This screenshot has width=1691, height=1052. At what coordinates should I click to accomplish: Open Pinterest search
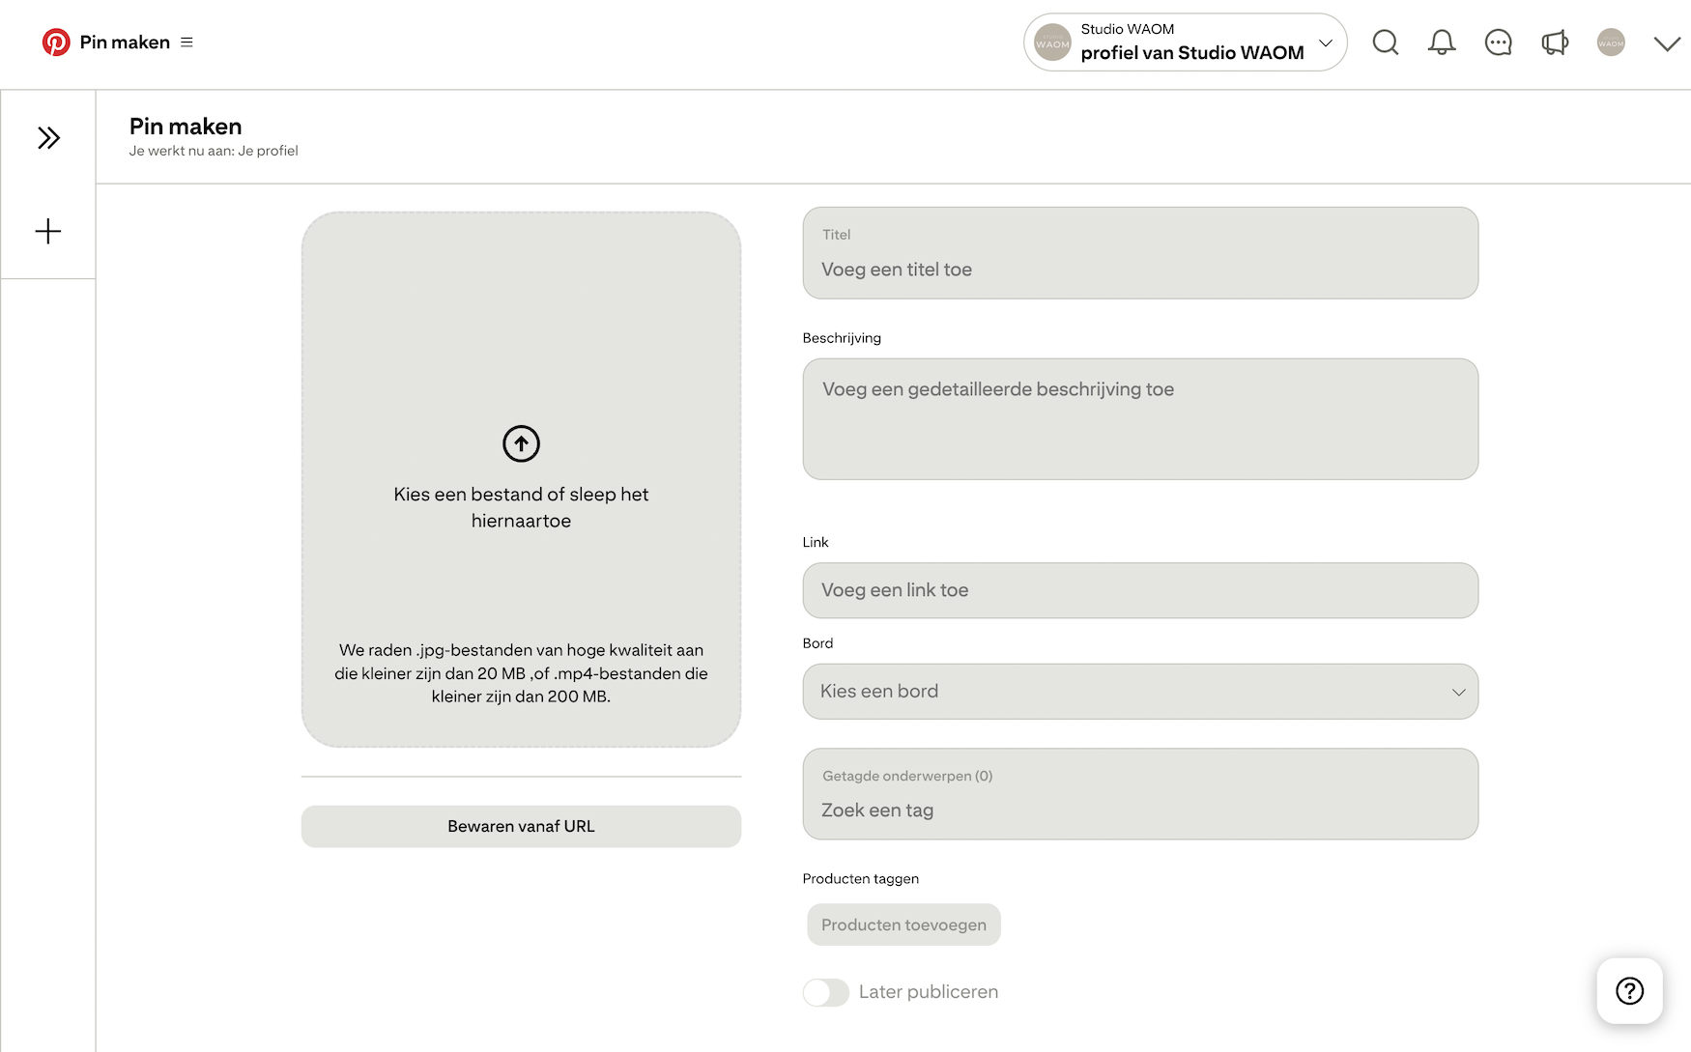tap(1385, 43)
